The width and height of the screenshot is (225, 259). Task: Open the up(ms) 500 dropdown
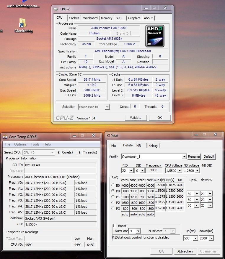195,238
